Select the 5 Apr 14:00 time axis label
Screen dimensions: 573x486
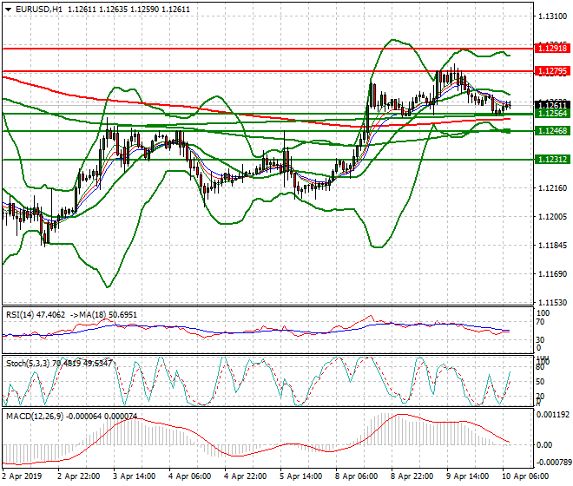[x=300, y=476]
